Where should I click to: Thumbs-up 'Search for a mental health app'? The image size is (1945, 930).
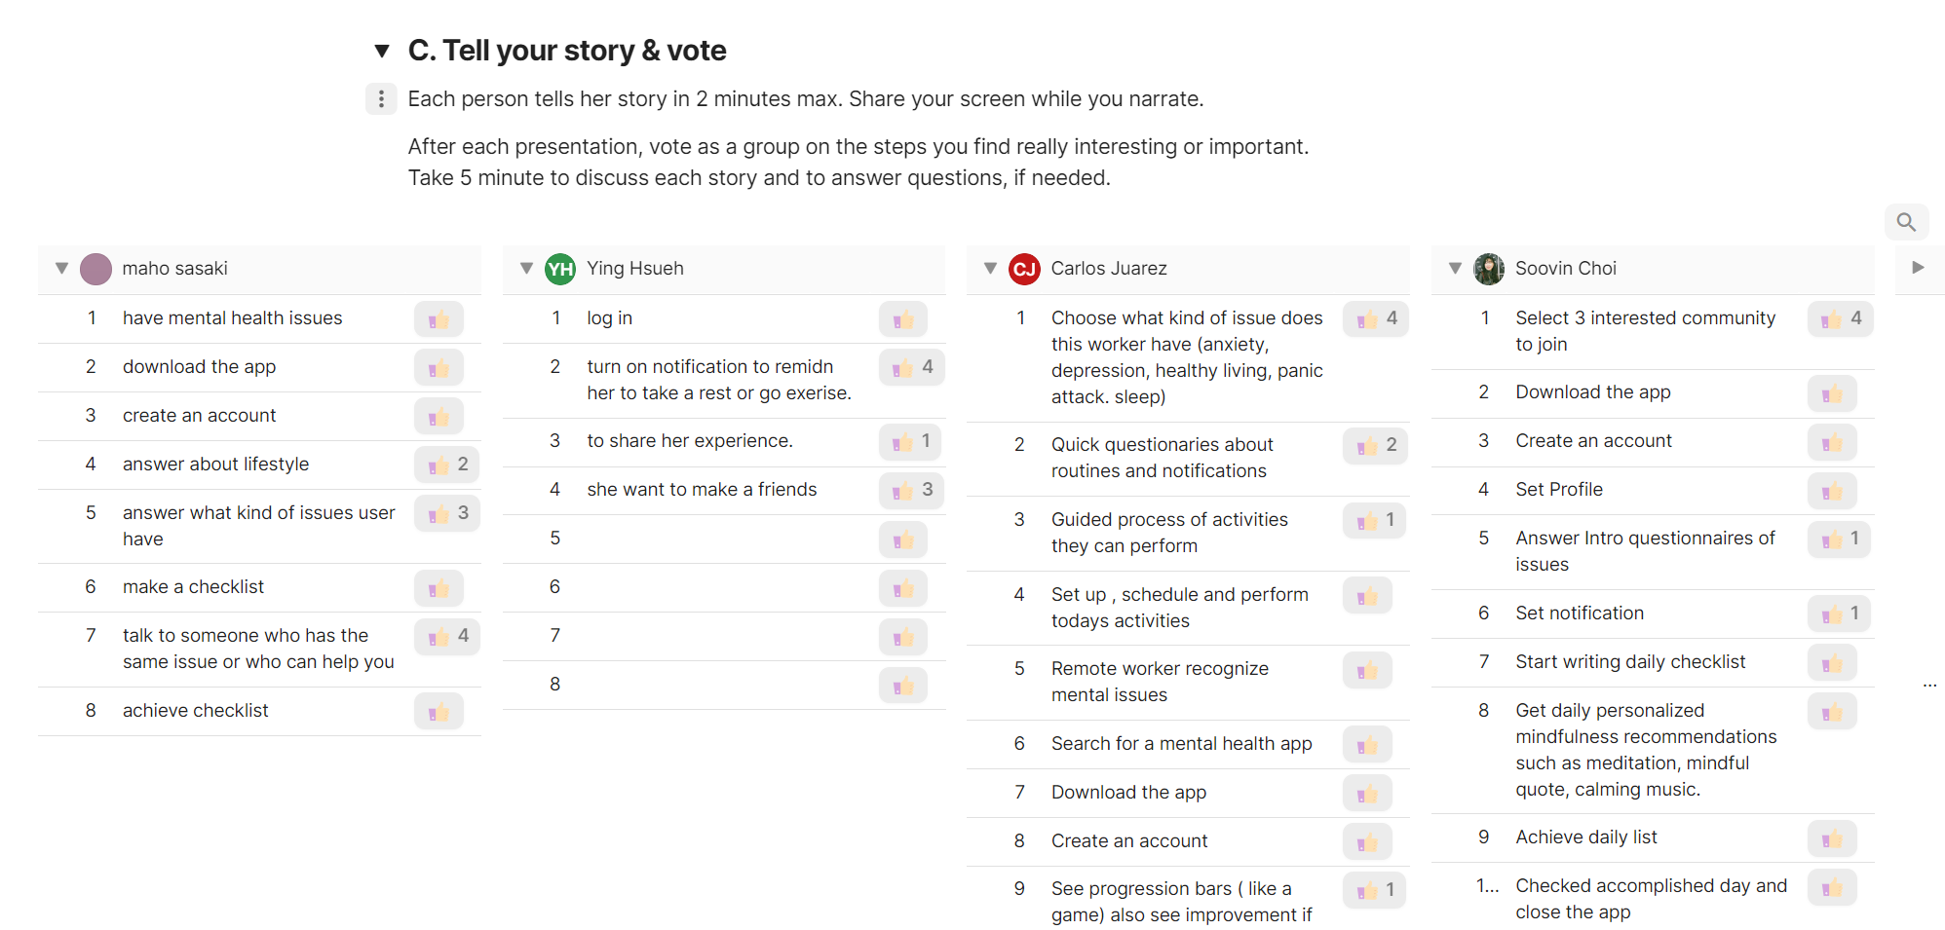coord(1367,745)
